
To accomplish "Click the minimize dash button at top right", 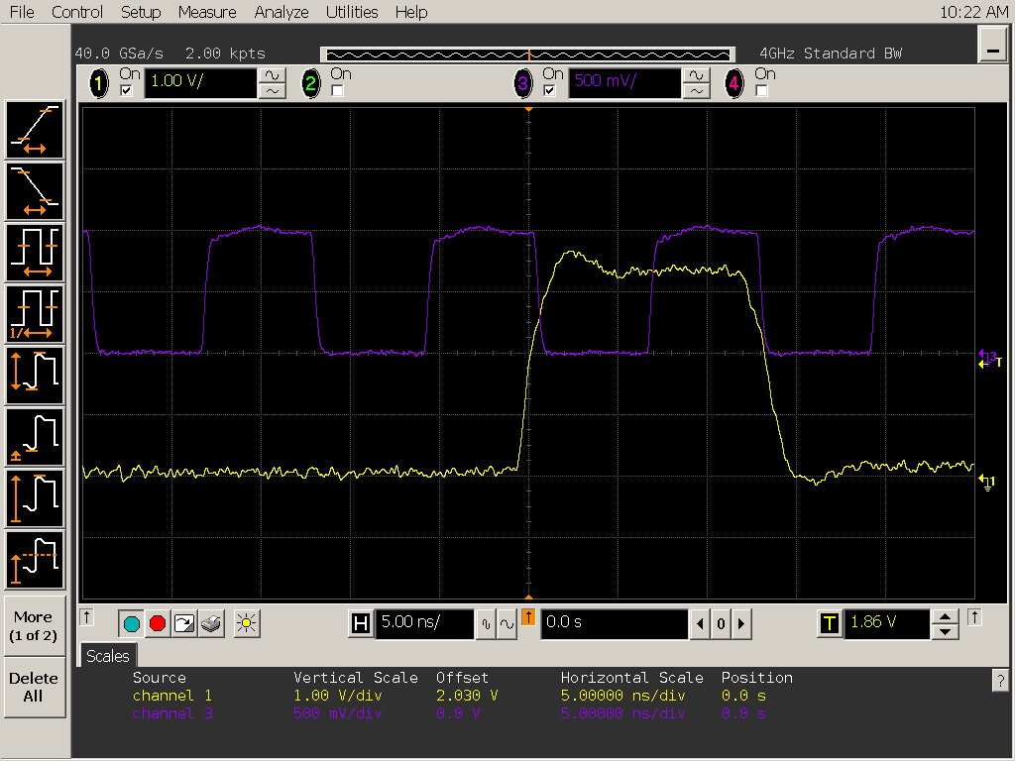I will [x=992, y=46].
